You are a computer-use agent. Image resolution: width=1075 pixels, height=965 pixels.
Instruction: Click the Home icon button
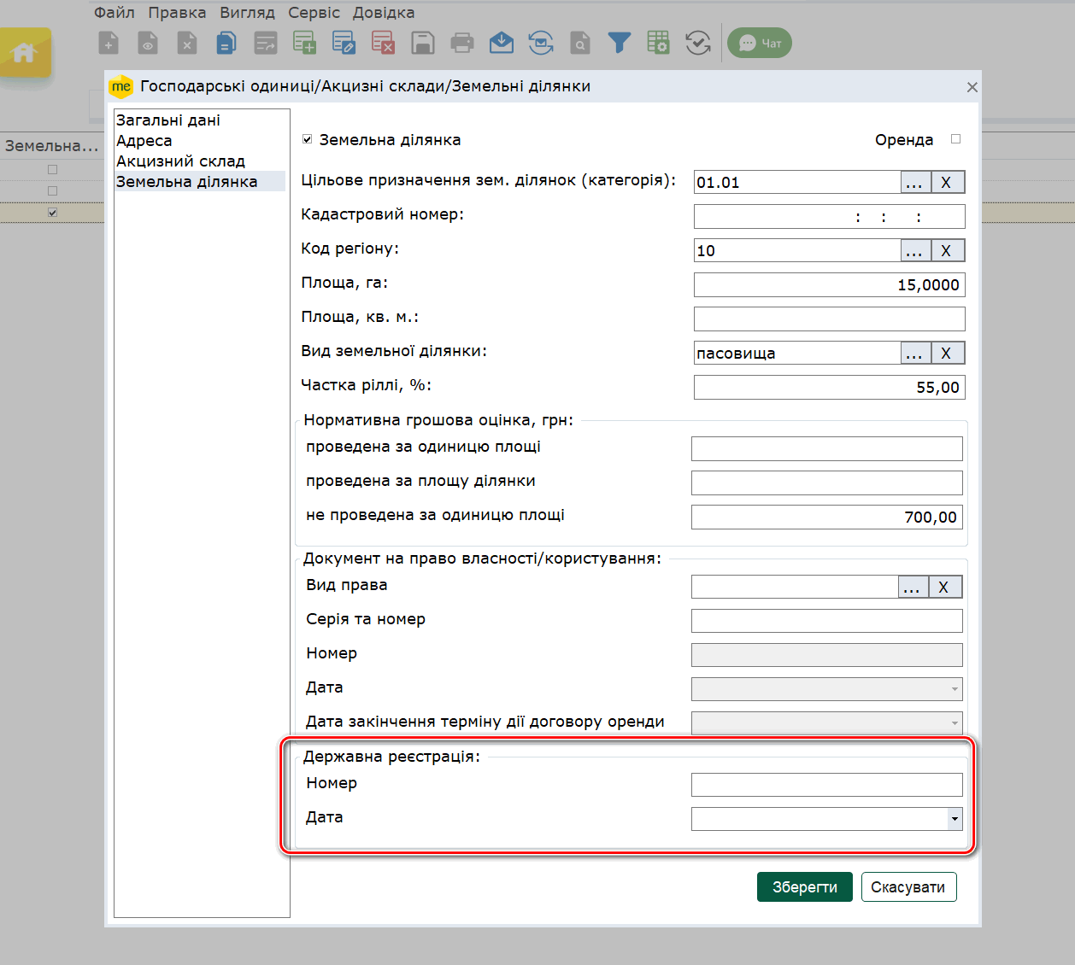(25, 53)
